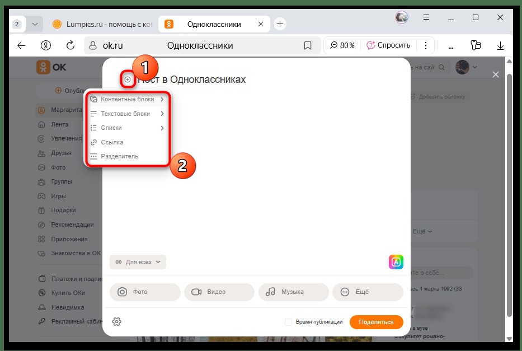Click the add block plus icon
The width and height of the screenshot is (522, 351).
[x=128, y=79]
